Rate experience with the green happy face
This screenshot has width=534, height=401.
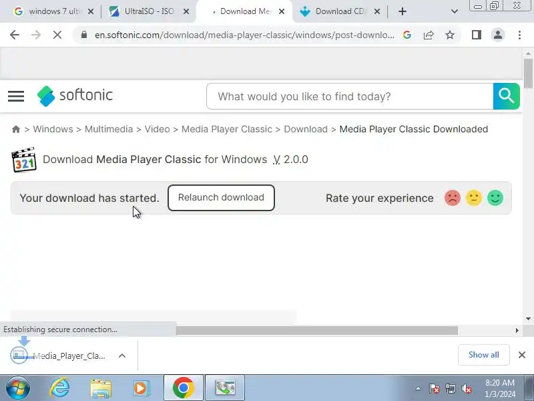(495, 198)
